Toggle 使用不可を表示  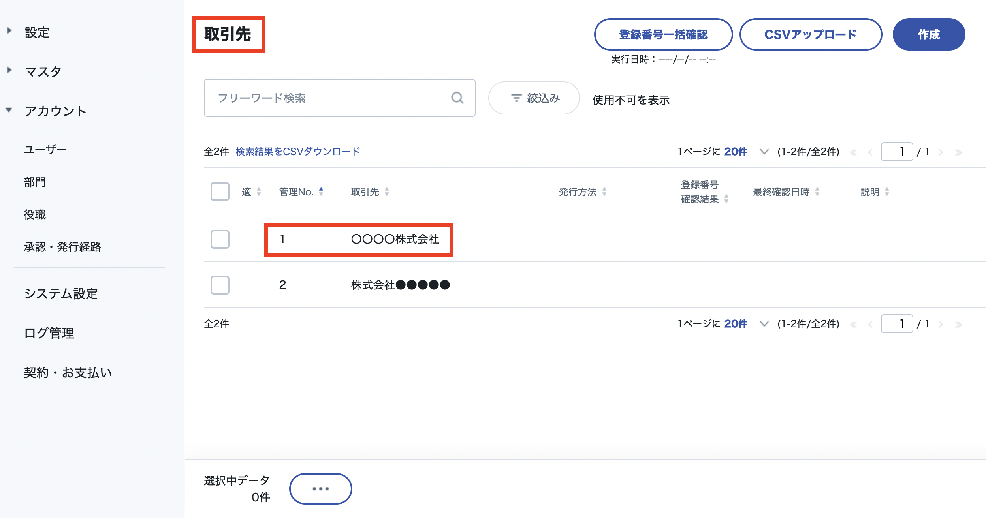[x=631, y=100]
